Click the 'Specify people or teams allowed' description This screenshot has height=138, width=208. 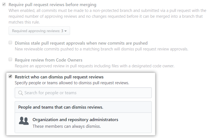click(72, 83)
